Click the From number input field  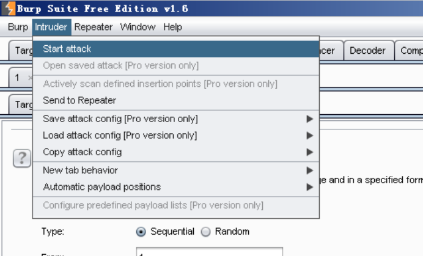click(209, 251)
